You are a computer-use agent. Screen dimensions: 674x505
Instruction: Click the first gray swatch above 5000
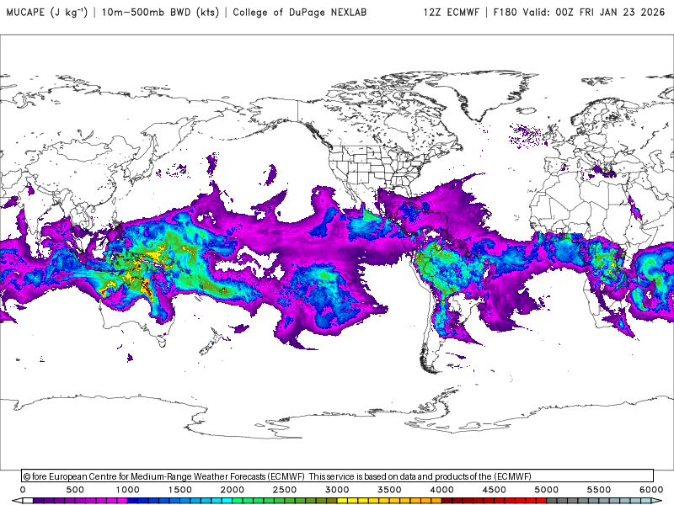tap(552, 501)
